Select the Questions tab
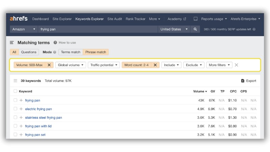The image size is (270, 152). (29, 52)
